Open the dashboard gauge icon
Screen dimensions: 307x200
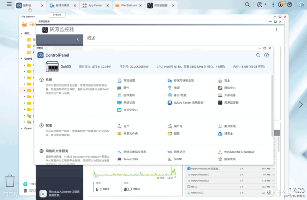pyautogui.click(x=290, y=5)
